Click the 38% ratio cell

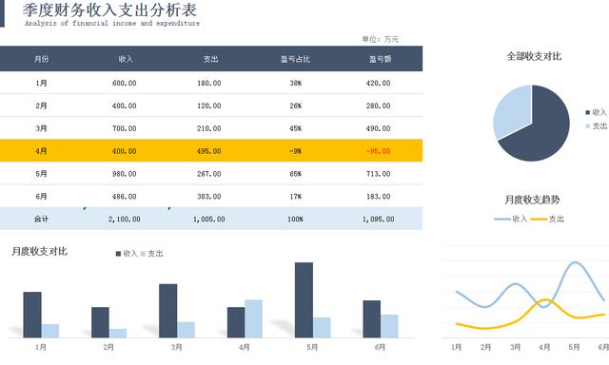click(295, 83)
